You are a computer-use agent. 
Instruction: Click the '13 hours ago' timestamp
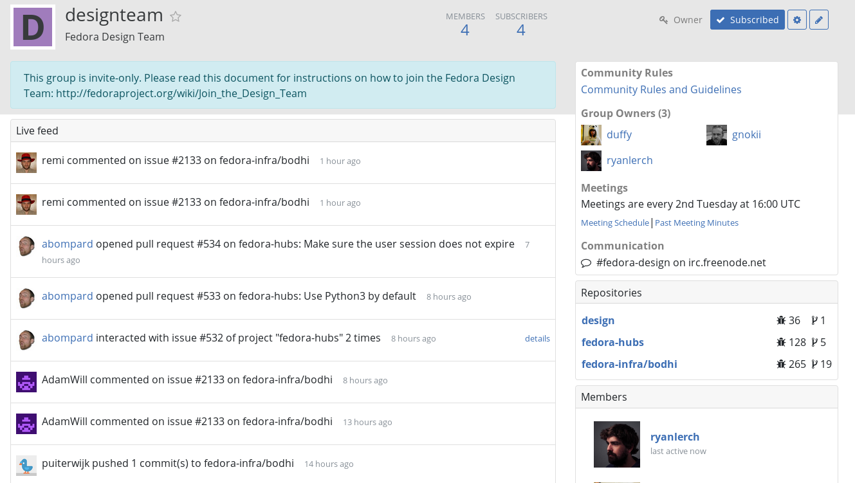pyautogui.click(x=367, y=423)
